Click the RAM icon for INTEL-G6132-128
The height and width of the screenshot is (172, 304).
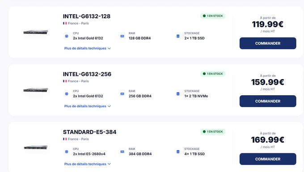tap(122, 36)
